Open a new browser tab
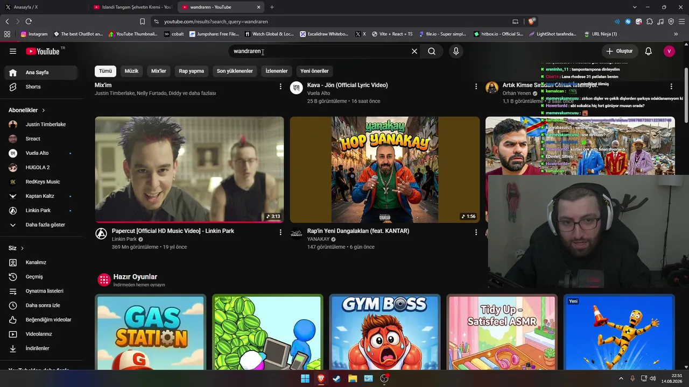The width and height of the screenshot is (689, 387). (x=272, y=7)
